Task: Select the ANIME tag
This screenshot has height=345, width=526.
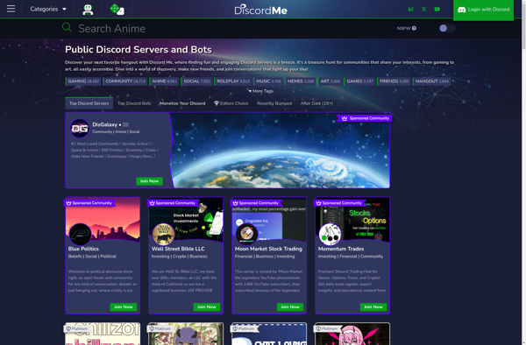Action: (x=164, y=81)
